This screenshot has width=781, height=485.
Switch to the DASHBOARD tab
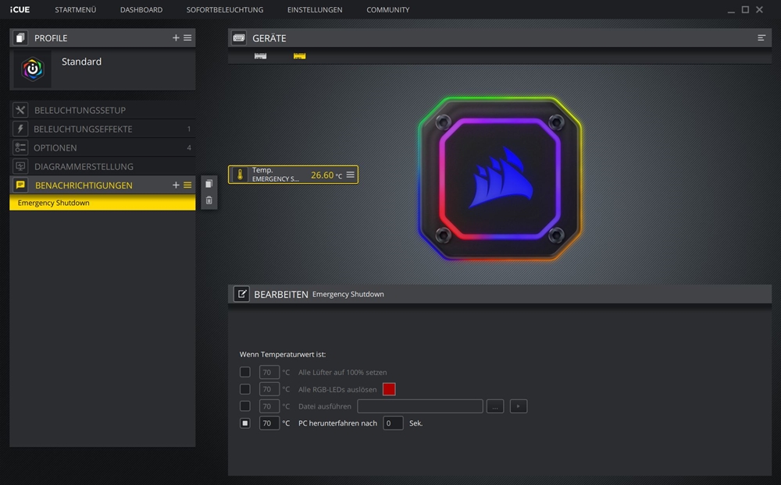[x=141, y=9]
